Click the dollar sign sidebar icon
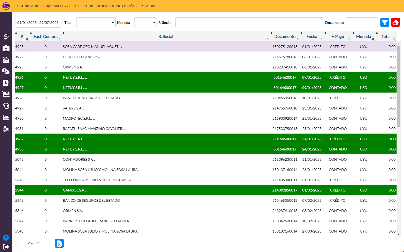 (x=6, y=37)
